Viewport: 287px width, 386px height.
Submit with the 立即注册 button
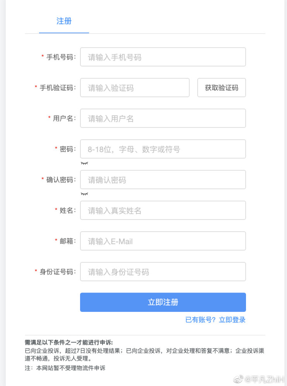tap(163, 302)
